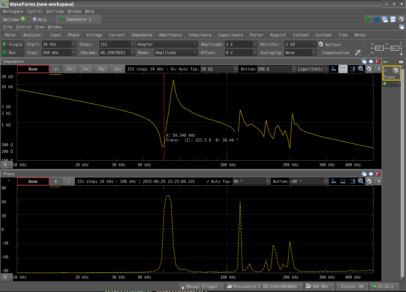This screenshot has height=292, width=406.
Task: Toggle the |Rs| trace button
Action: pos(70,69)
